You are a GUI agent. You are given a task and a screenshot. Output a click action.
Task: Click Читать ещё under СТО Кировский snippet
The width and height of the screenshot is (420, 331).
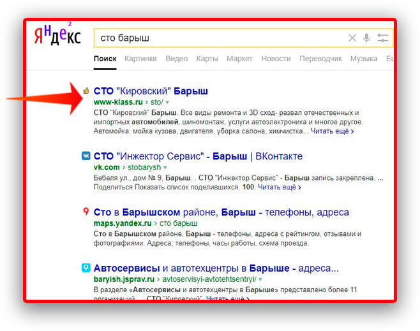point(332,131)
